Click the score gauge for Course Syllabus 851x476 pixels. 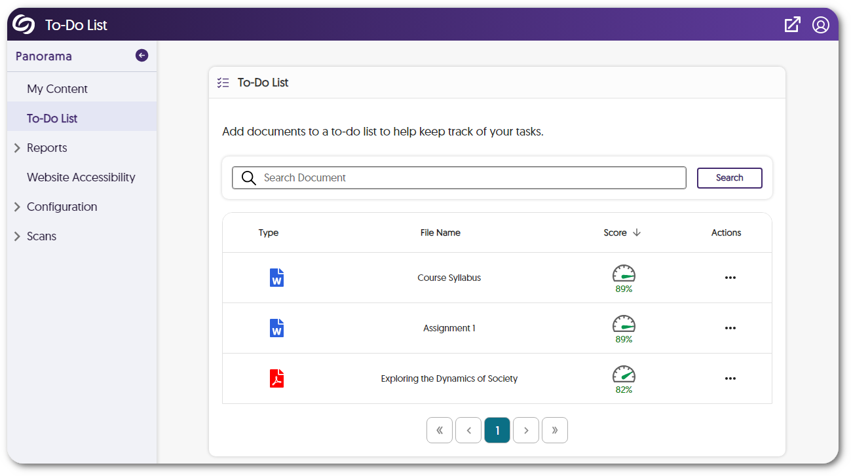(x=624, y=274)
